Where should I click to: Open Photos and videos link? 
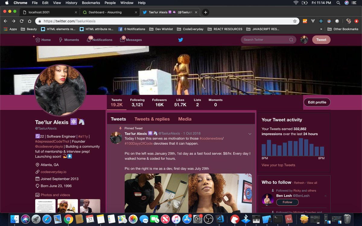coord(55,195)
